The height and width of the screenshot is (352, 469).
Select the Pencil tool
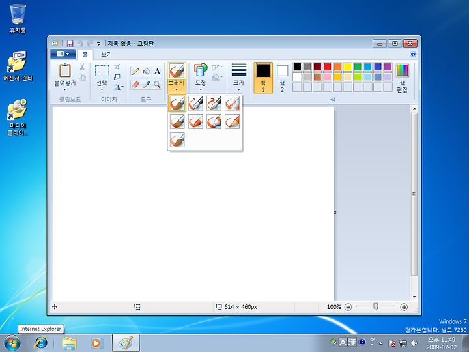pyautogui.click(x=135, y=71)
